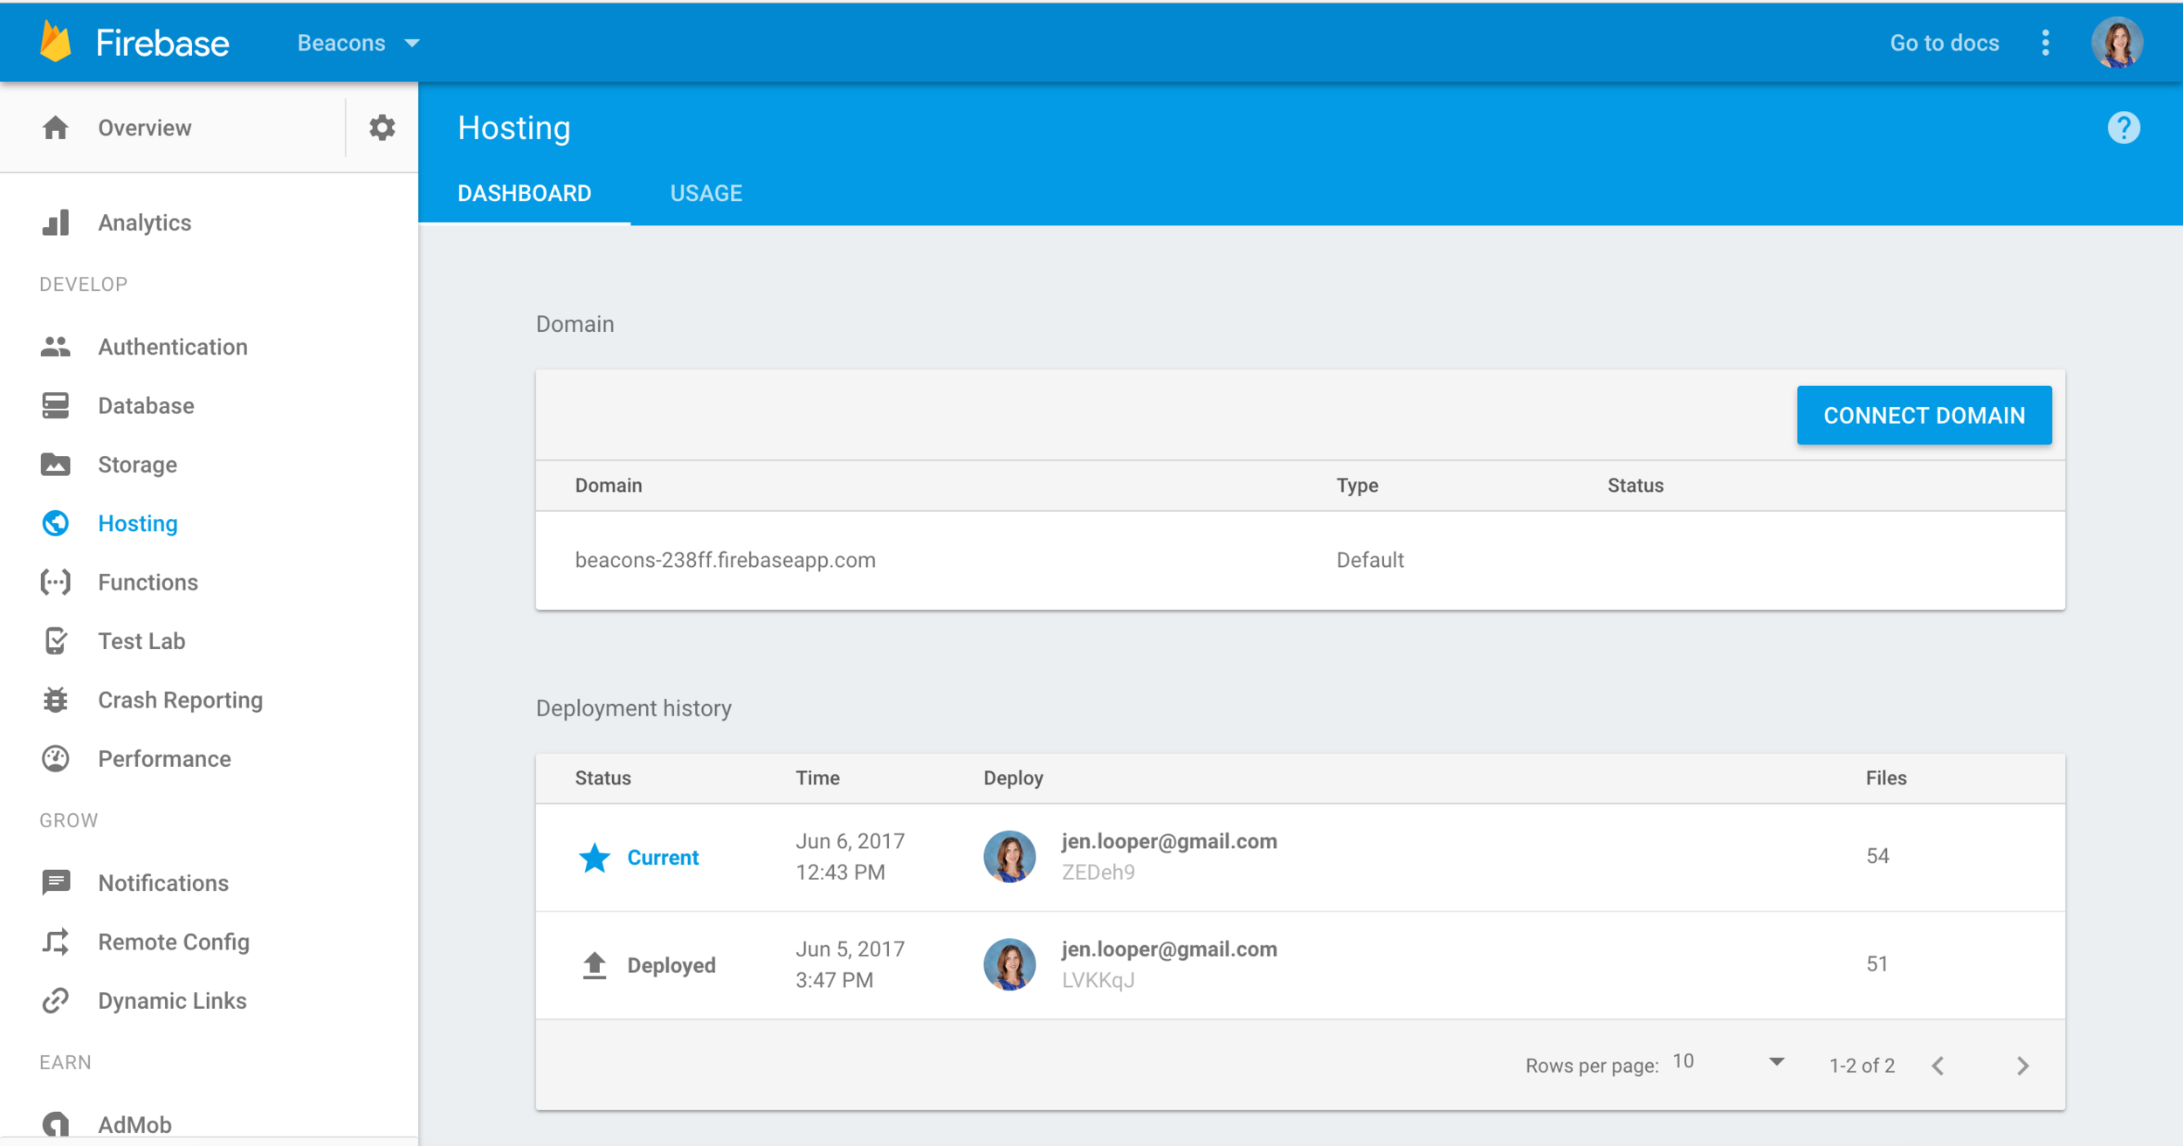Open project settings gear icon
The width and height of the screenshot is (2183, 1146).
pos(382,128)
